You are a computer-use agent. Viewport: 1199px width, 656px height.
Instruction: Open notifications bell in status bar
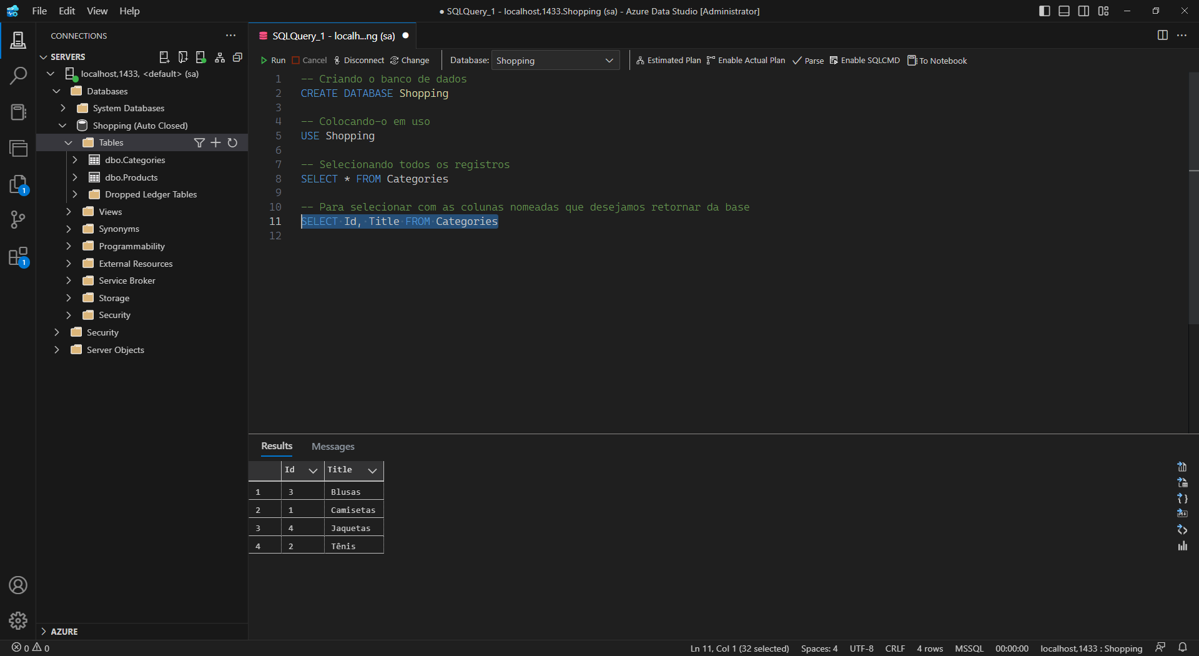tap(1182, 648)
